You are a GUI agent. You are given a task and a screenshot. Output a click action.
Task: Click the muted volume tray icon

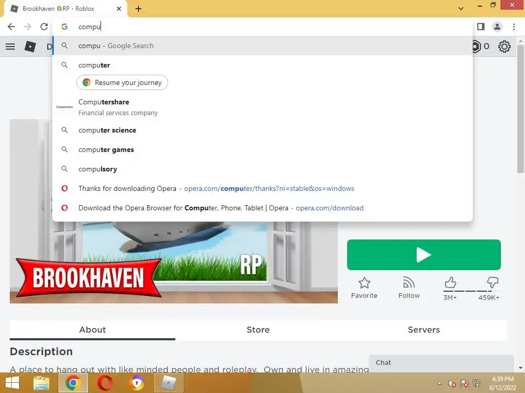[452, 384]
